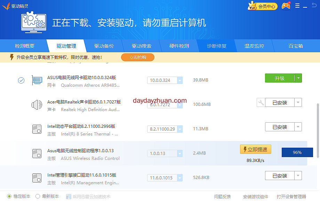The height and width of the screenshot is (202, 320).
Task: Click the 89.3KB/s download speed text
Action: [x=255, y=161]
